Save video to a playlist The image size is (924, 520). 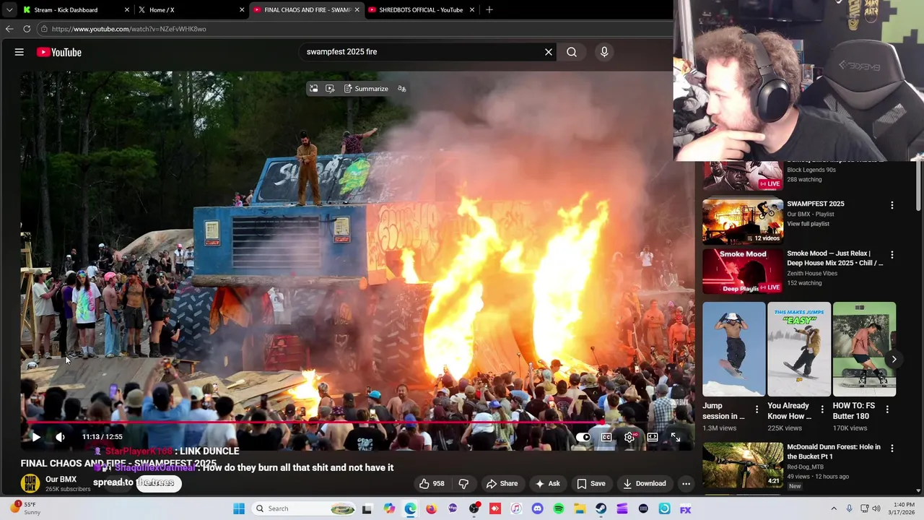click(591, 484)
